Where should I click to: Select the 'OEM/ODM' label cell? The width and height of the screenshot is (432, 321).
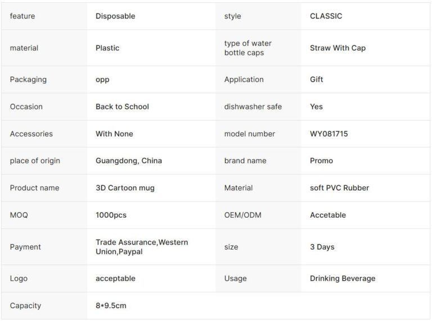[x=243, y=215]
